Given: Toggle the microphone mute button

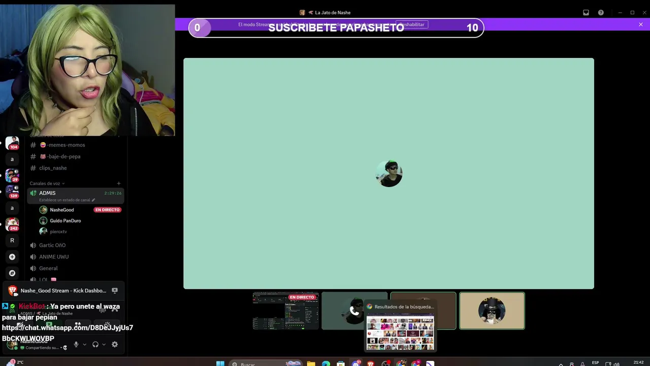Looking at the screenshot, I should [x=76, y=344].
